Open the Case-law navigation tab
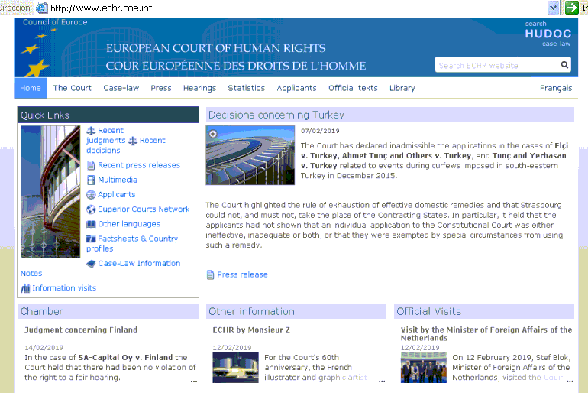The height and width of the screenshot is (393, 588). click(x=121, y=88)
